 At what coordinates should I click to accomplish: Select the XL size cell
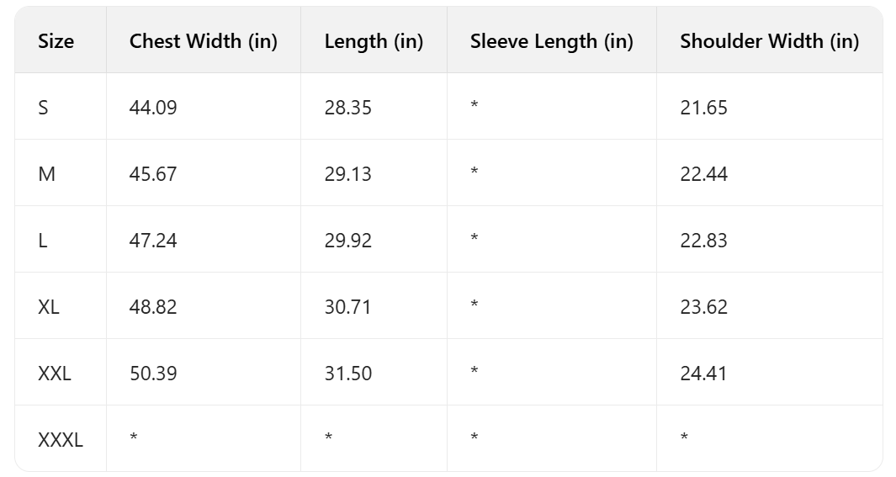(49, 307)
